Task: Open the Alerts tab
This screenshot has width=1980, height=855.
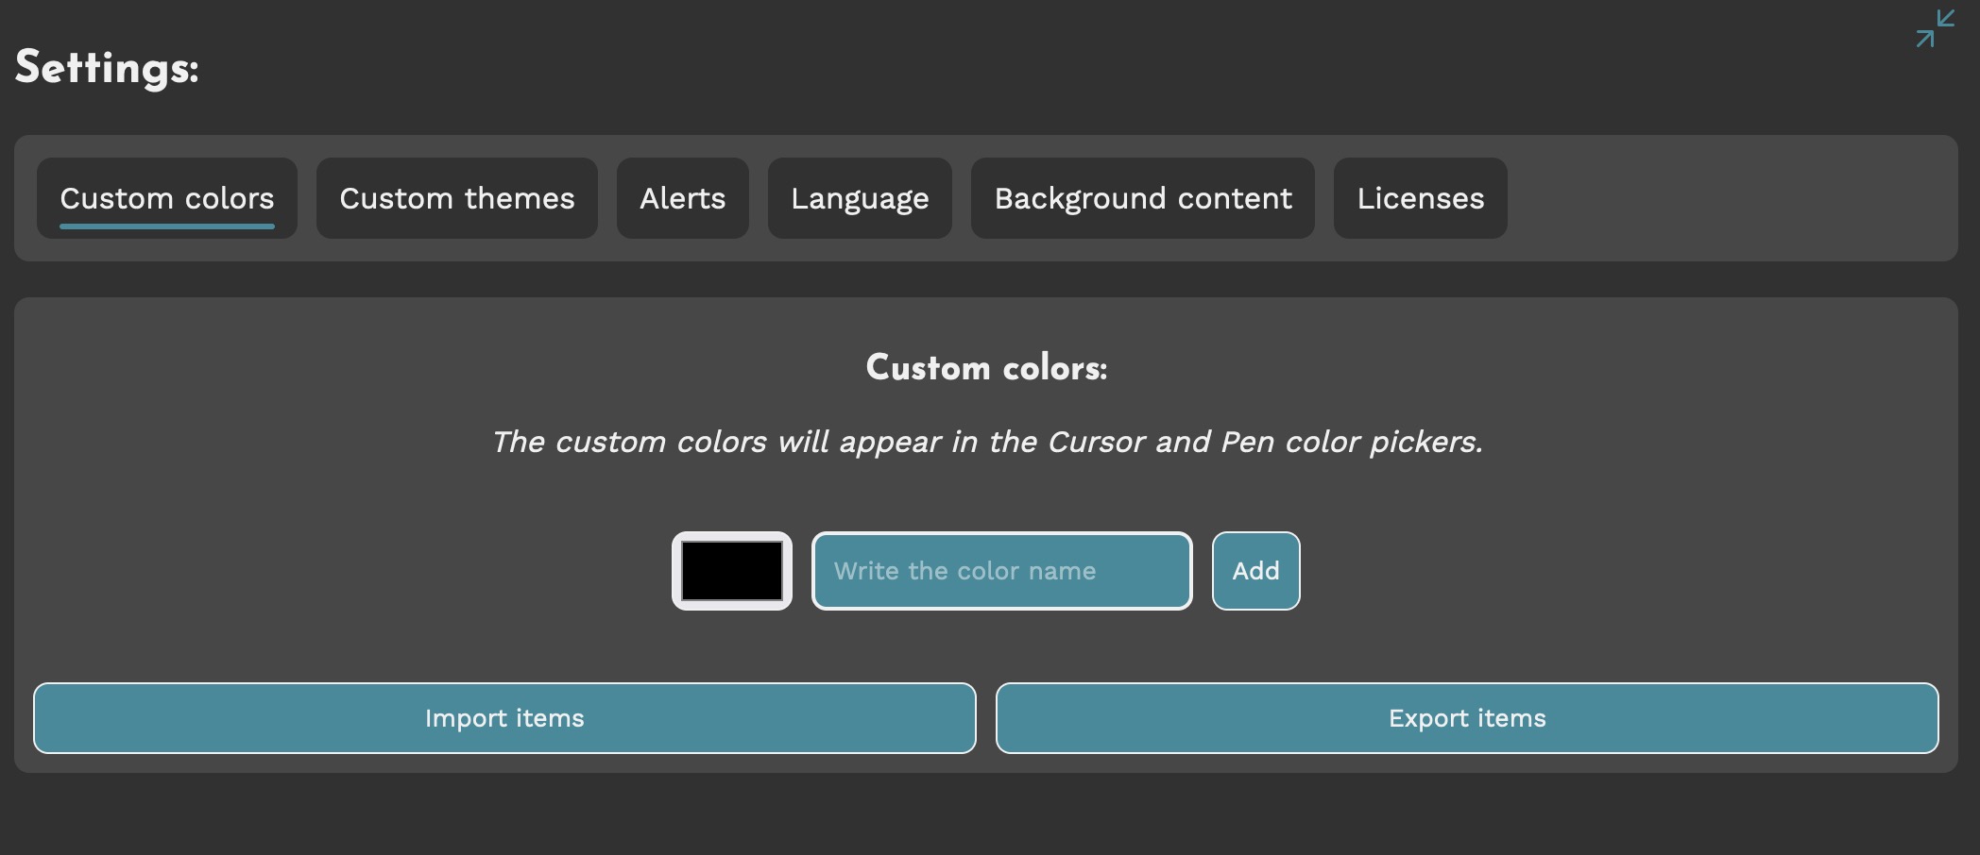Action: 683,198
